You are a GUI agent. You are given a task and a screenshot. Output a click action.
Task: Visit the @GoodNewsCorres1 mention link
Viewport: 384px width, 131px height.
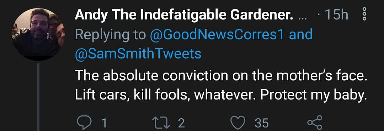click(x=216, y=34)
